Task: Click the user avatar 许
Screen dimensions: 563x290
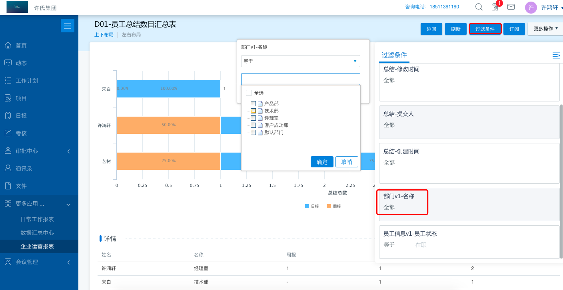Action: tap(531, 8)
